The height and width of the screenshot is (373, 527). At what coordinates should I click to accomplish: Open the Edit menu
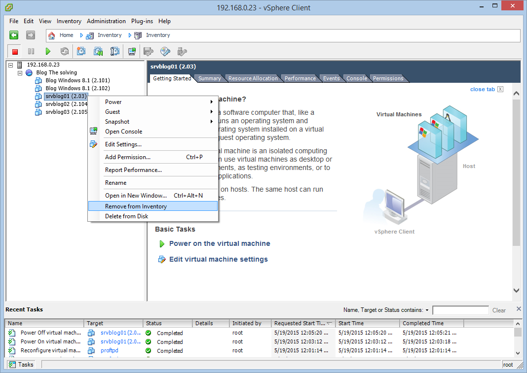click(29, 21)
